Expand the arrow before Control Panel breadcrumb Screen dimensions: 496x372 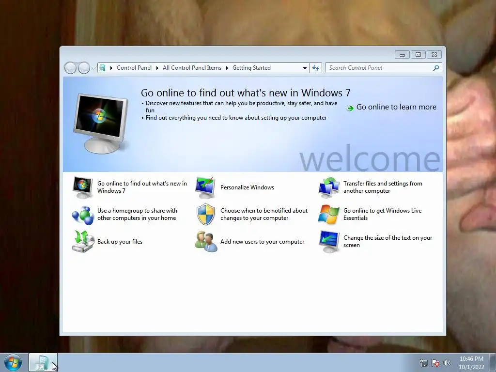(111, 68)
